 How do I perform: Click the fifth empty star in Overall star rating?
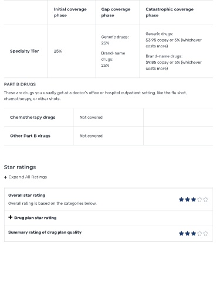(206, 200)
